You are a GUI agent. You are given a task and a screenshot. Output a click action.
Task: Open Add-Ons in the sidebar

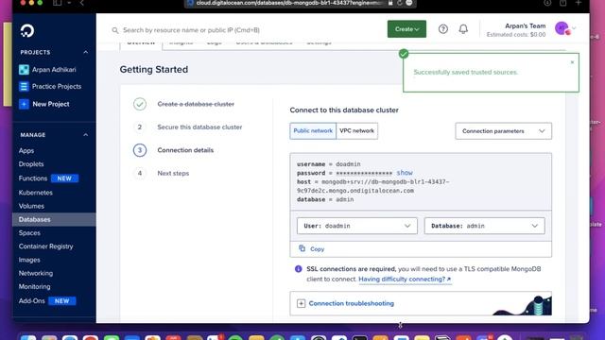[x=31, y=300]
